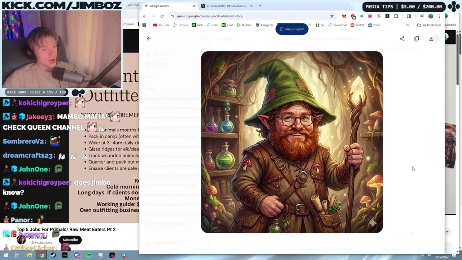
Task: Share the generated gnome image
Action: (402, 39)
